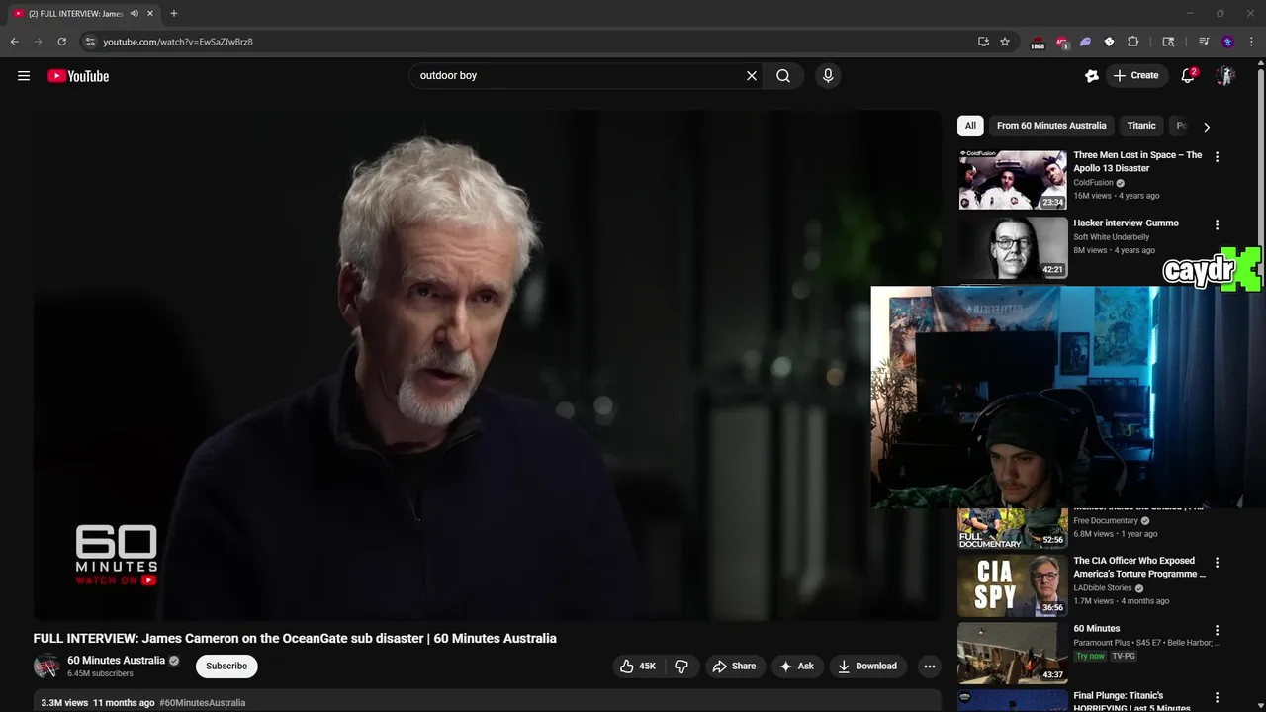Open title Three Men Lost in Space
This screenshot has height=712, width=1266.
[x=1137, y=162]
